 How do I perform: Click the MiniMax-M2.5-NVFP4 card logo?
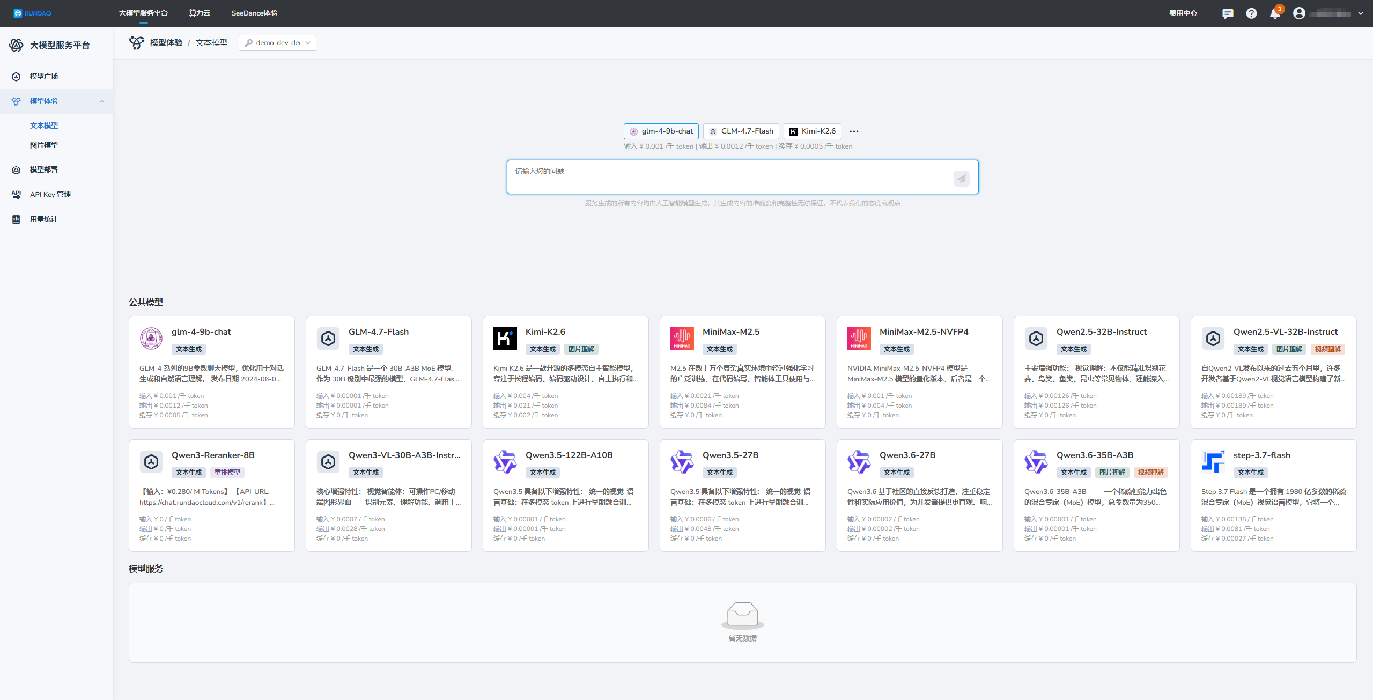tap(859, 338)
